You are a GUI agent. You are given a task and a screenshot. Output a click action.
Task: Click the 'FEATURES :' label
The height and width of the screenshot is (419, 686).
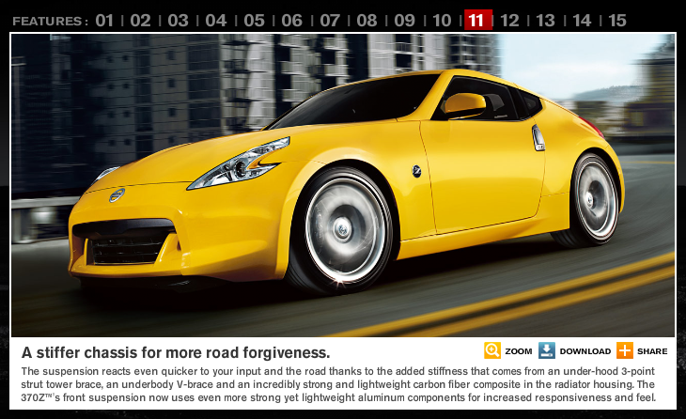point(51,21)
